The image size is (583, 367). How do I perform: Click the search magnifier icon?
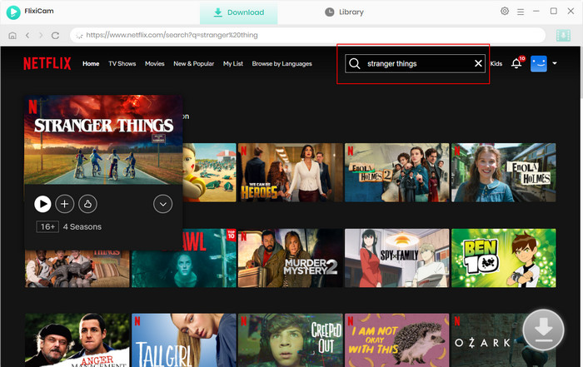click(355, 63)
